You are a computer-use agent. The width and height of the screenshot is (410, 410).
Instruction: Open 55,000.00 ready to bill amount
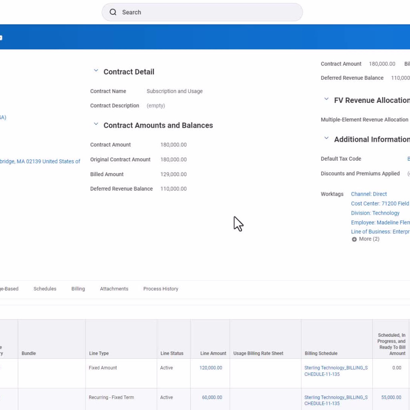click(x=391, y=397)
